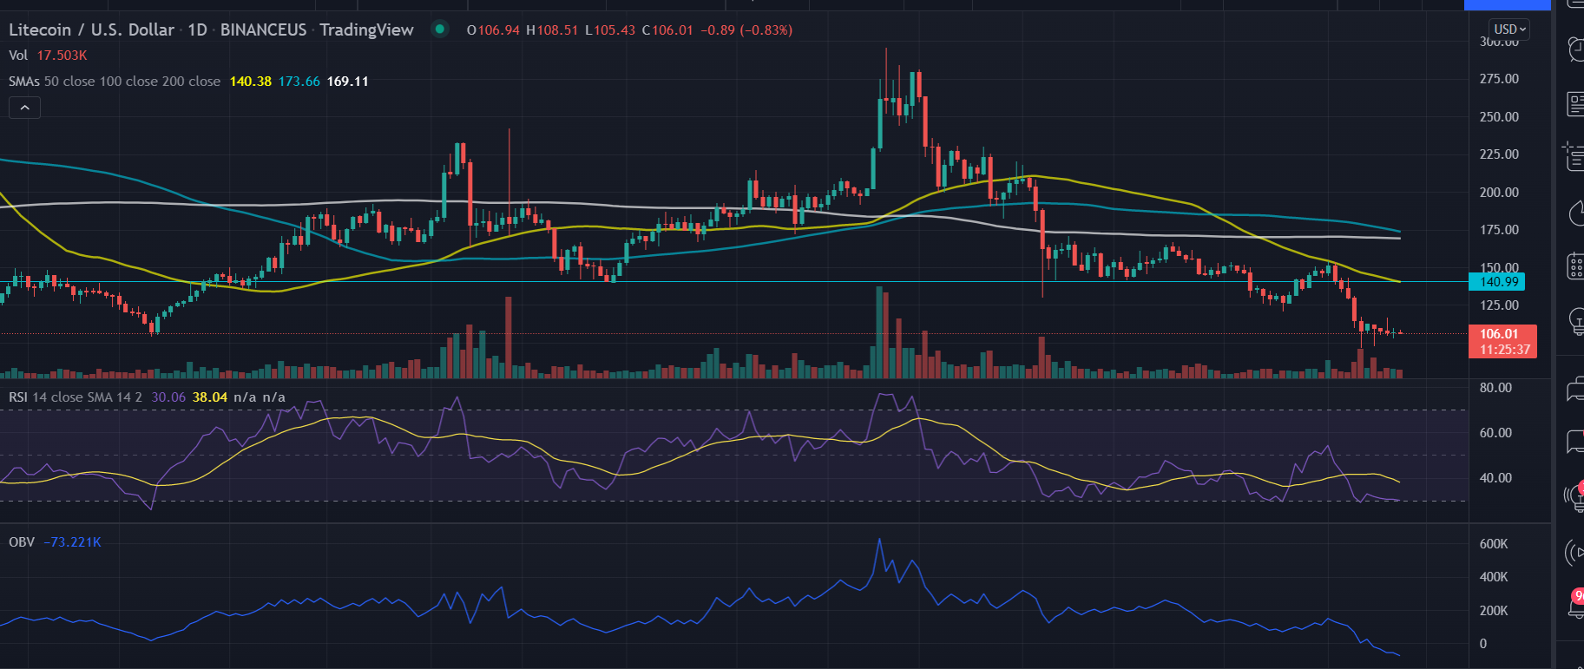
Task: Open the Notifications bell with red badge
Action: click(1575, 605)
